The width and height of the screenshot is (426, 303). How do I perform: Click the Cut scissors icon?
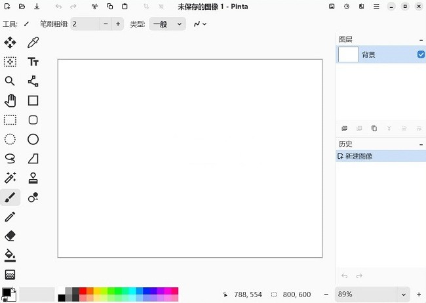pyautogui.click(x=95, y=7)
